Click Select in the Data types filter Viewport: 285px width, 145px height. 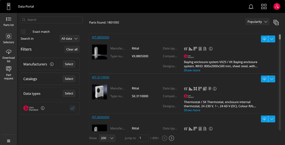click(x=69, y=93)
